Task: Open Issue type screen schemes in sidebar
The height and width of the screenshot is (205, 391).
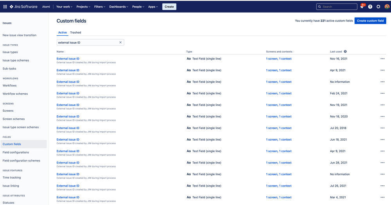Action: tap(21, 127)
